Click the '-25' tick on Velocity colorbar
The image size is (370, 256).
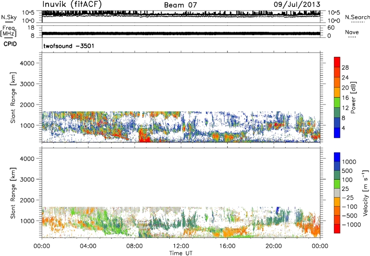tap(347, 198)
